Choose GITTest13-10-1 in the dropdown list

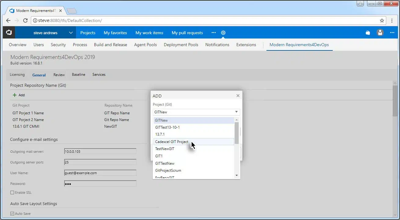(167, 127)
